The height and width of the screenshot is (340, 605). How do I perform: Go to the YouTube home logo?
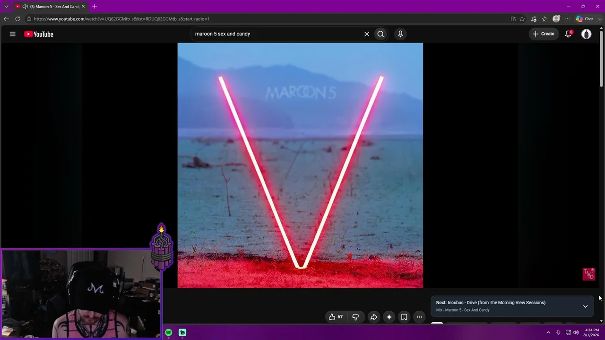39,34
